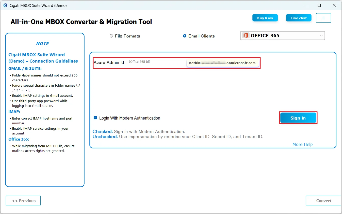Click the 'Azure Admin Id' label
The width and height of the screenshot is (342, 214).
pyautogui.click(x=109, y=62)
